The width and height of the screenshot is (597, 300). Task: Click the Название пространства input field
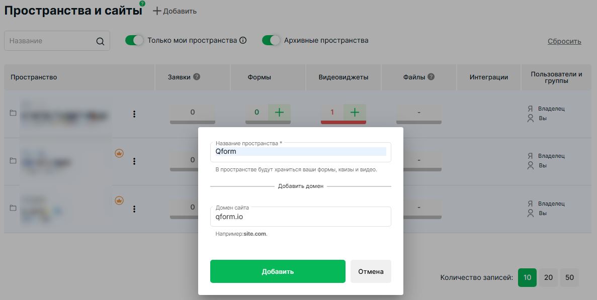300,151
